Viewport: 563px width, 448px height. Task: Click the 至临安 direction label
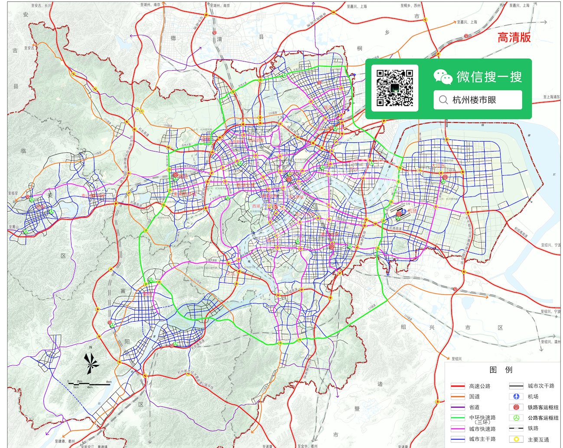[x=13, y=193]
